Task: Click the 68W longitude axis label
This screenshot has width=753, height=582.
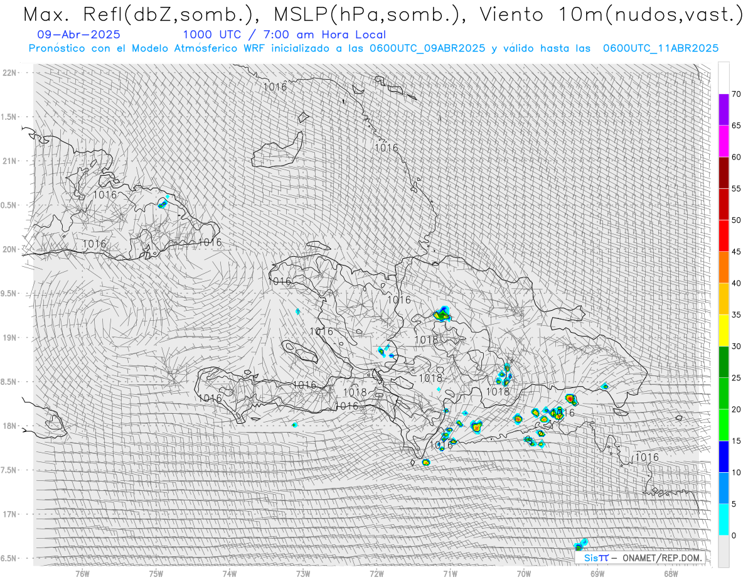Action: click(671, 574)
